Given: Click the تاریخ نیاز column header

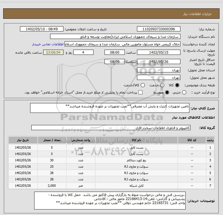Looking at the screenshot, I should click(23, 140).
